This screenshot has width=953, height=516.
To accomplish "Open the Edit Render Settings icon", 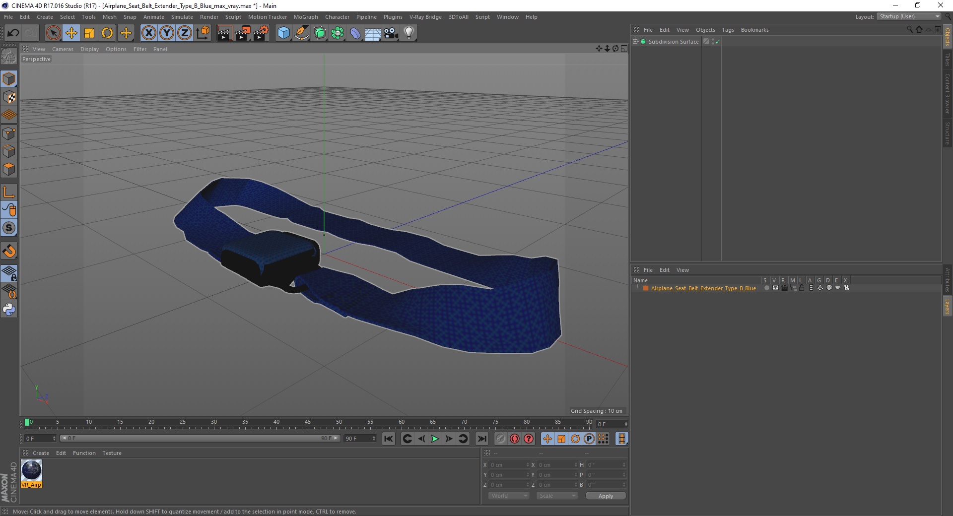I will coord(261,33).
